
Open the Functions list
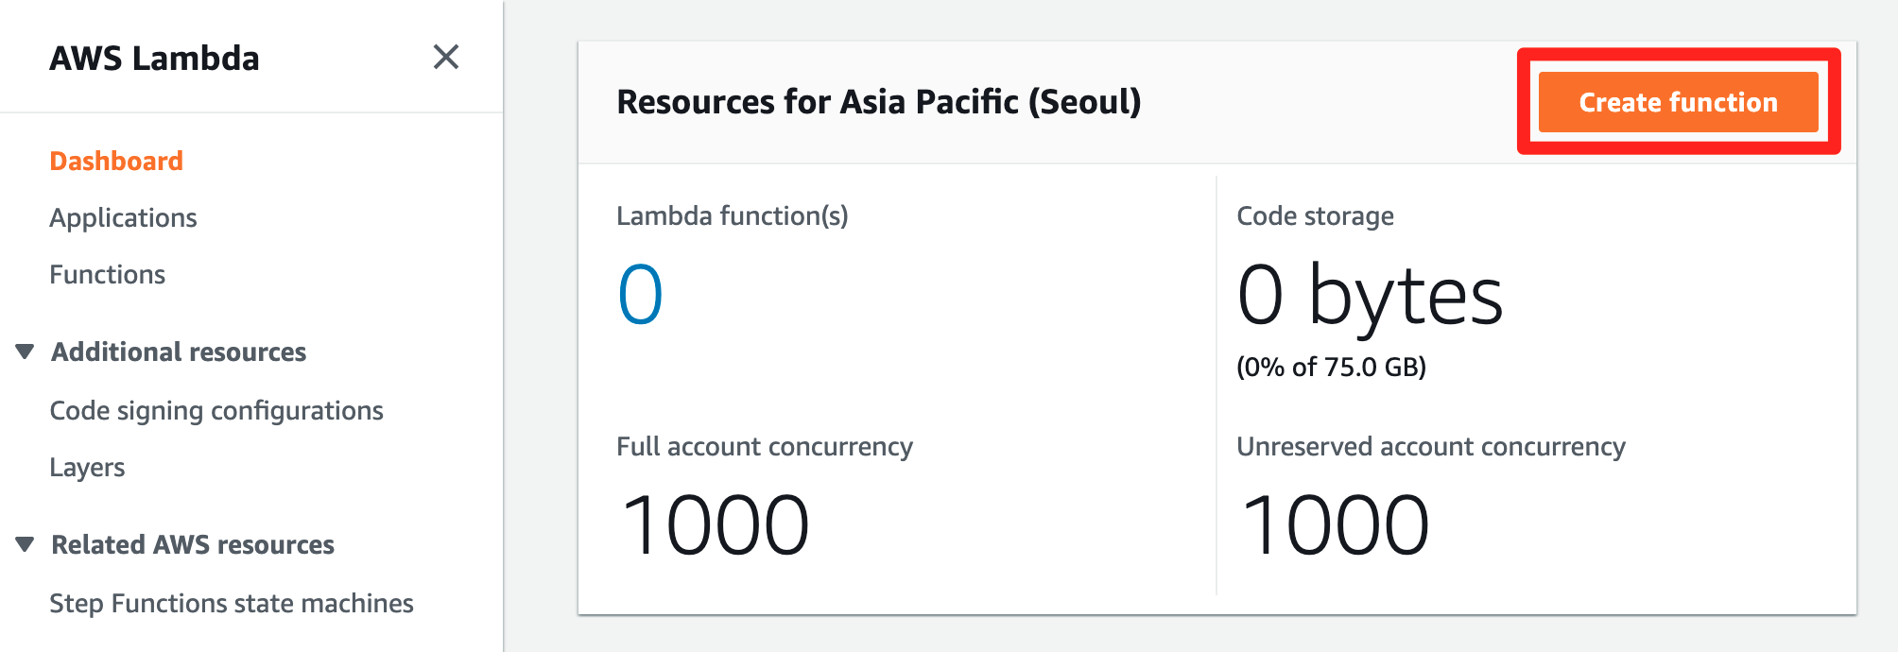pyautogui.click(x=107, y=274)
